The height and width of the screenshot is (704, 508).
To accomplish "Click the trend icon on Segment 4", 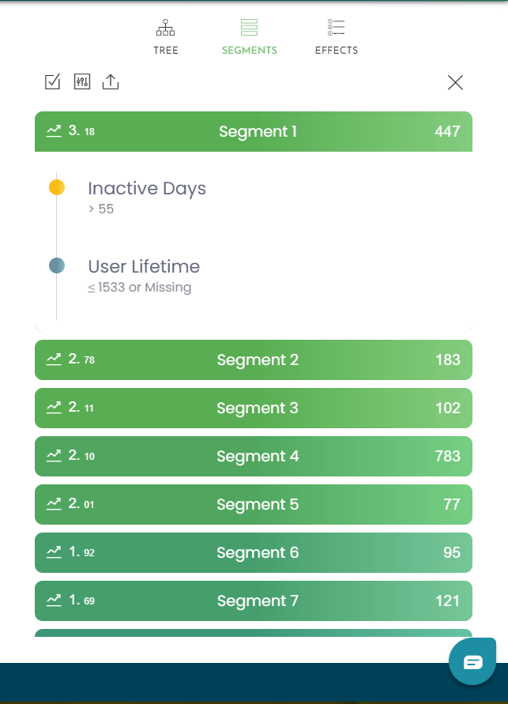I will point(54,456).
